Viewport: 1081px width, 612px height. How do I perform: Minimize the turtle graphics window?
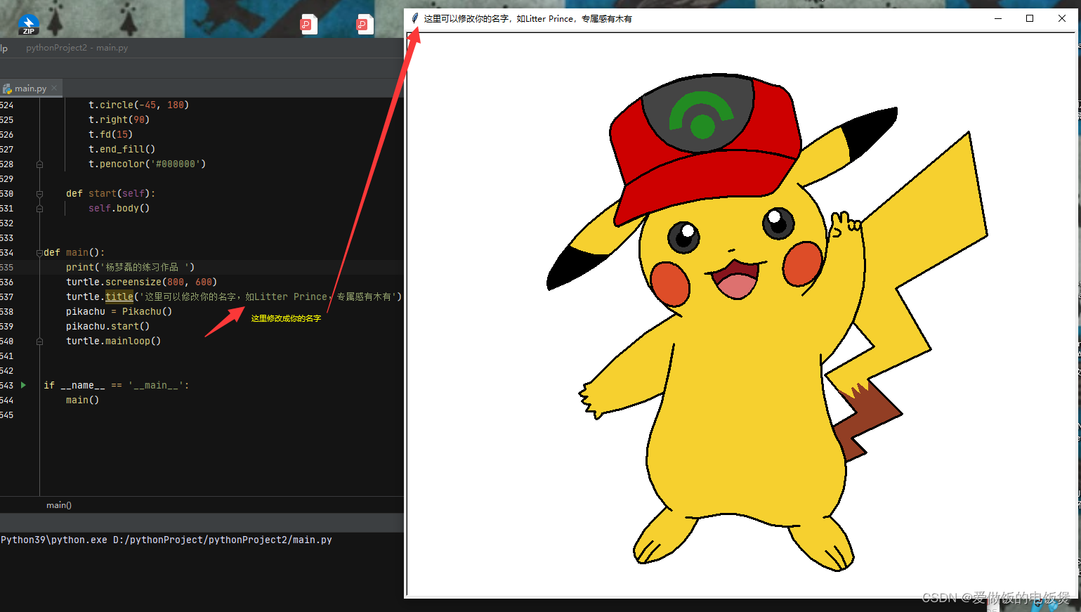[997, 18]
